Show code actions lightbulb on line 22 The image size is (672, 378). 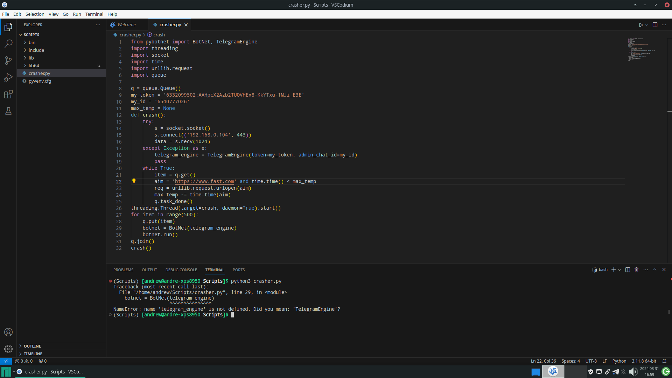point(134,181)
